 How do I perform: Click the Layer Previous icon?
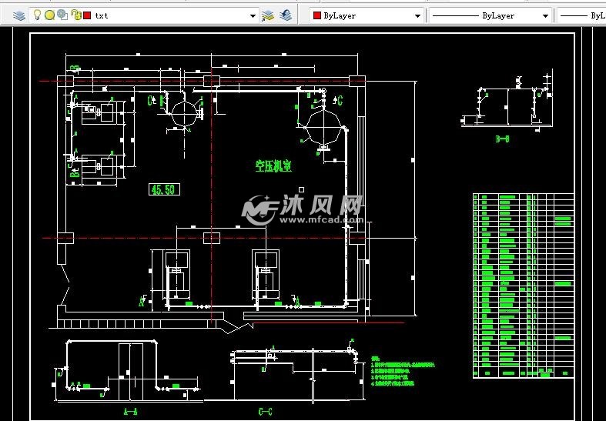point(286,15)
